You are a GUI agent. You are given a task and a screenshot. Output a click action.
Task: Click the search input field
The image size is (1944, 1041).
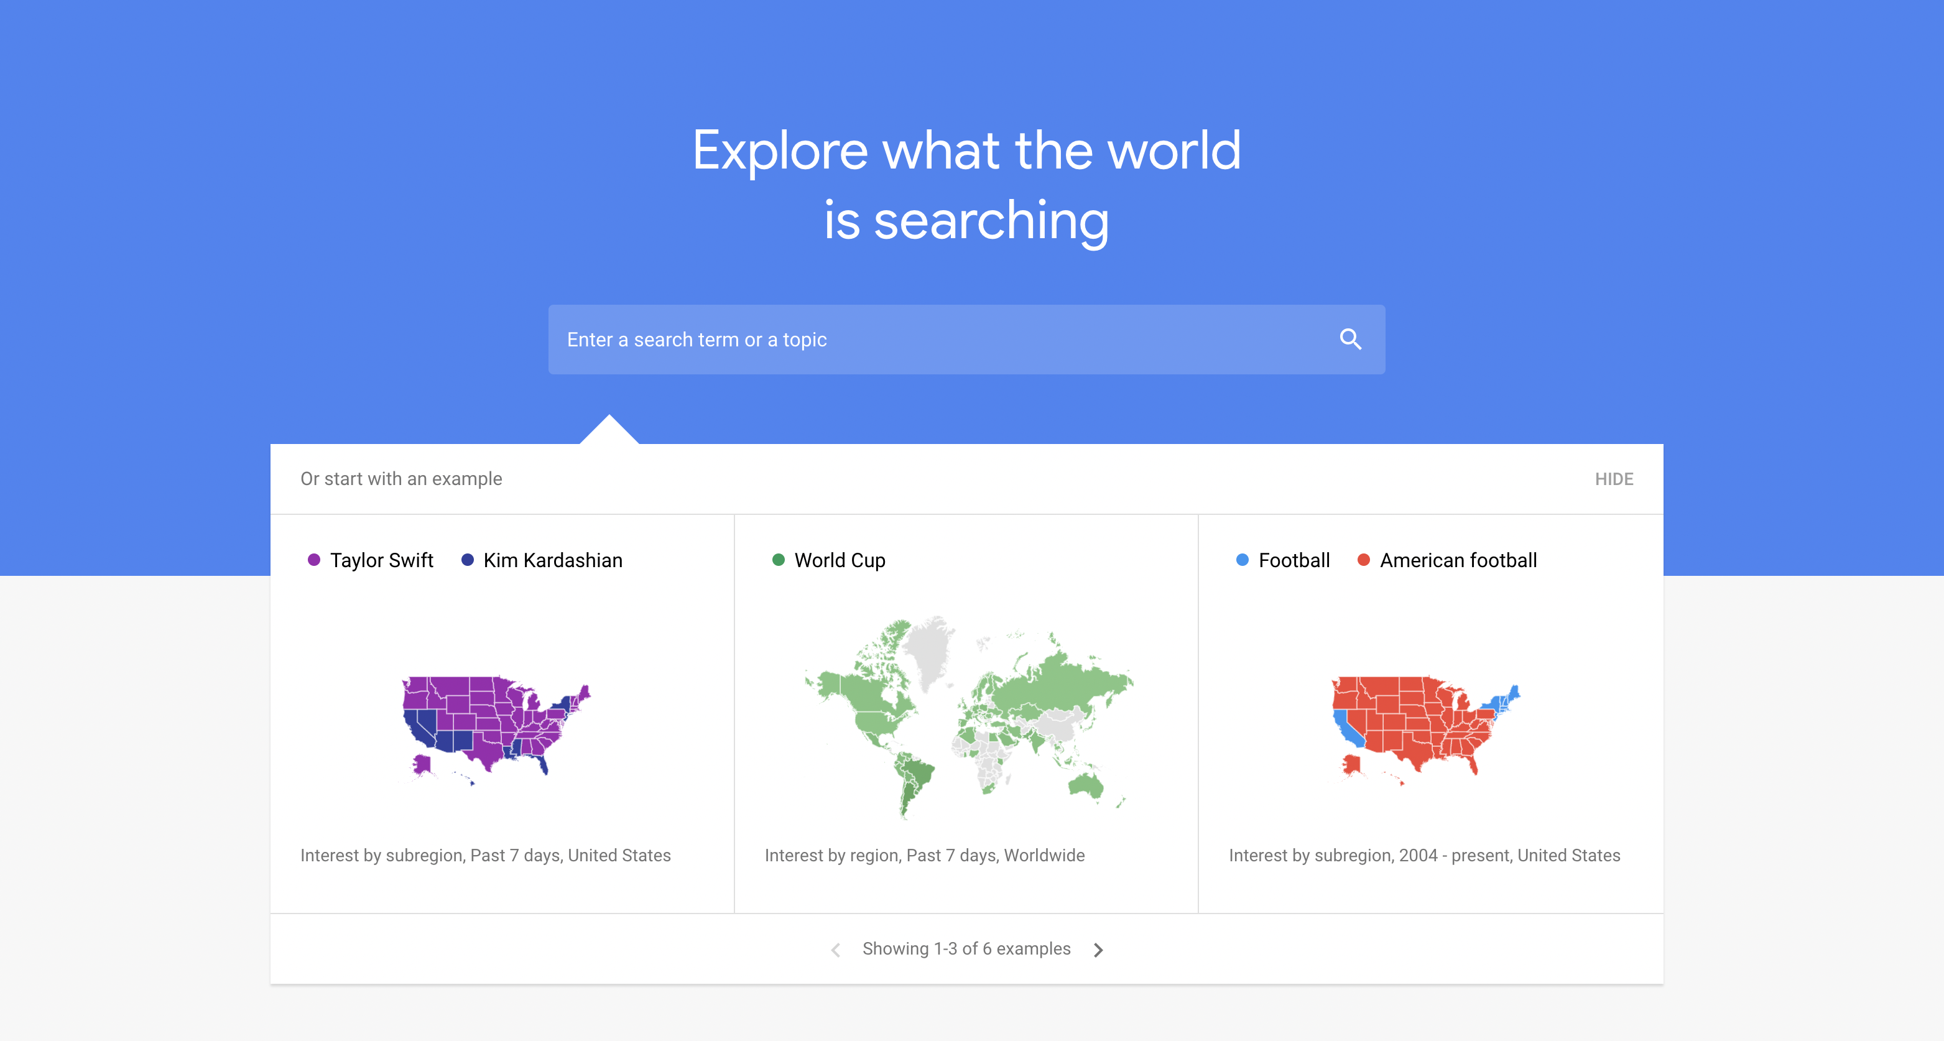click(963, 340)
